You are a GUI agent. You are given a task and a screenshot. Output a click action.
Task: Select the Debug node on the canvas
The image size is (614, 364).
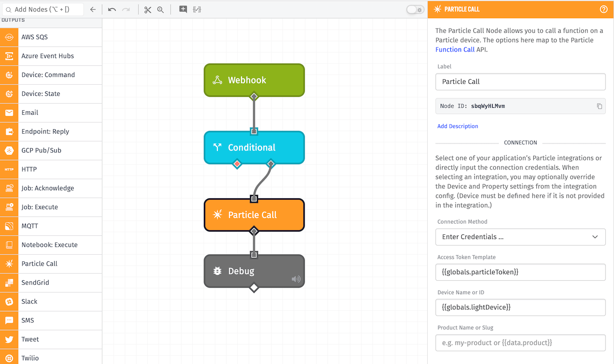point(254,271)
